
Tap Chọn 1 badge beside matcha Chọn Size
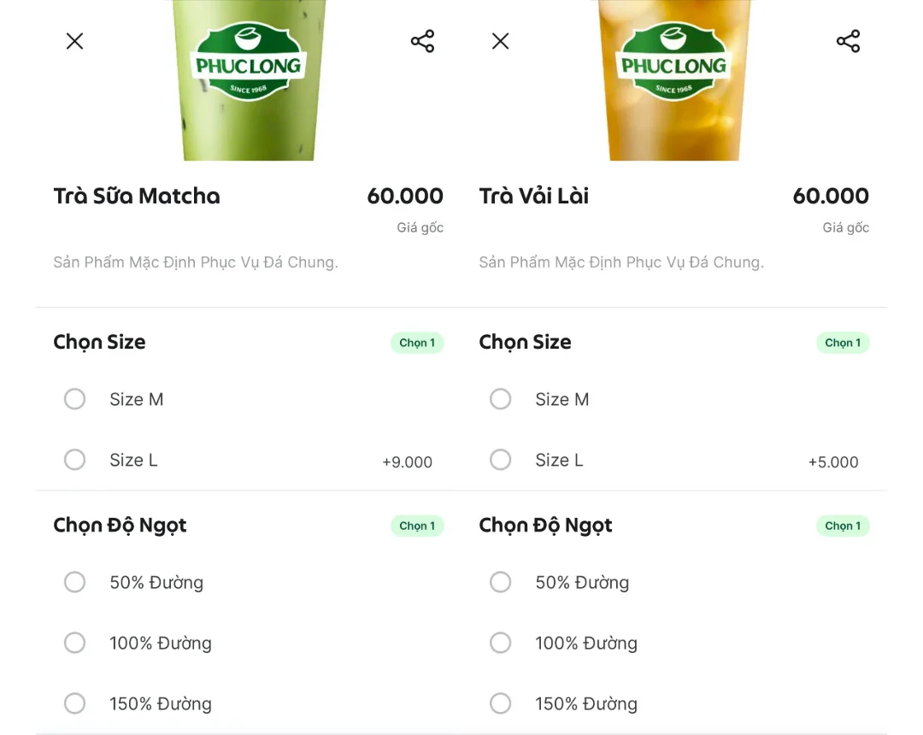point(417,343)
